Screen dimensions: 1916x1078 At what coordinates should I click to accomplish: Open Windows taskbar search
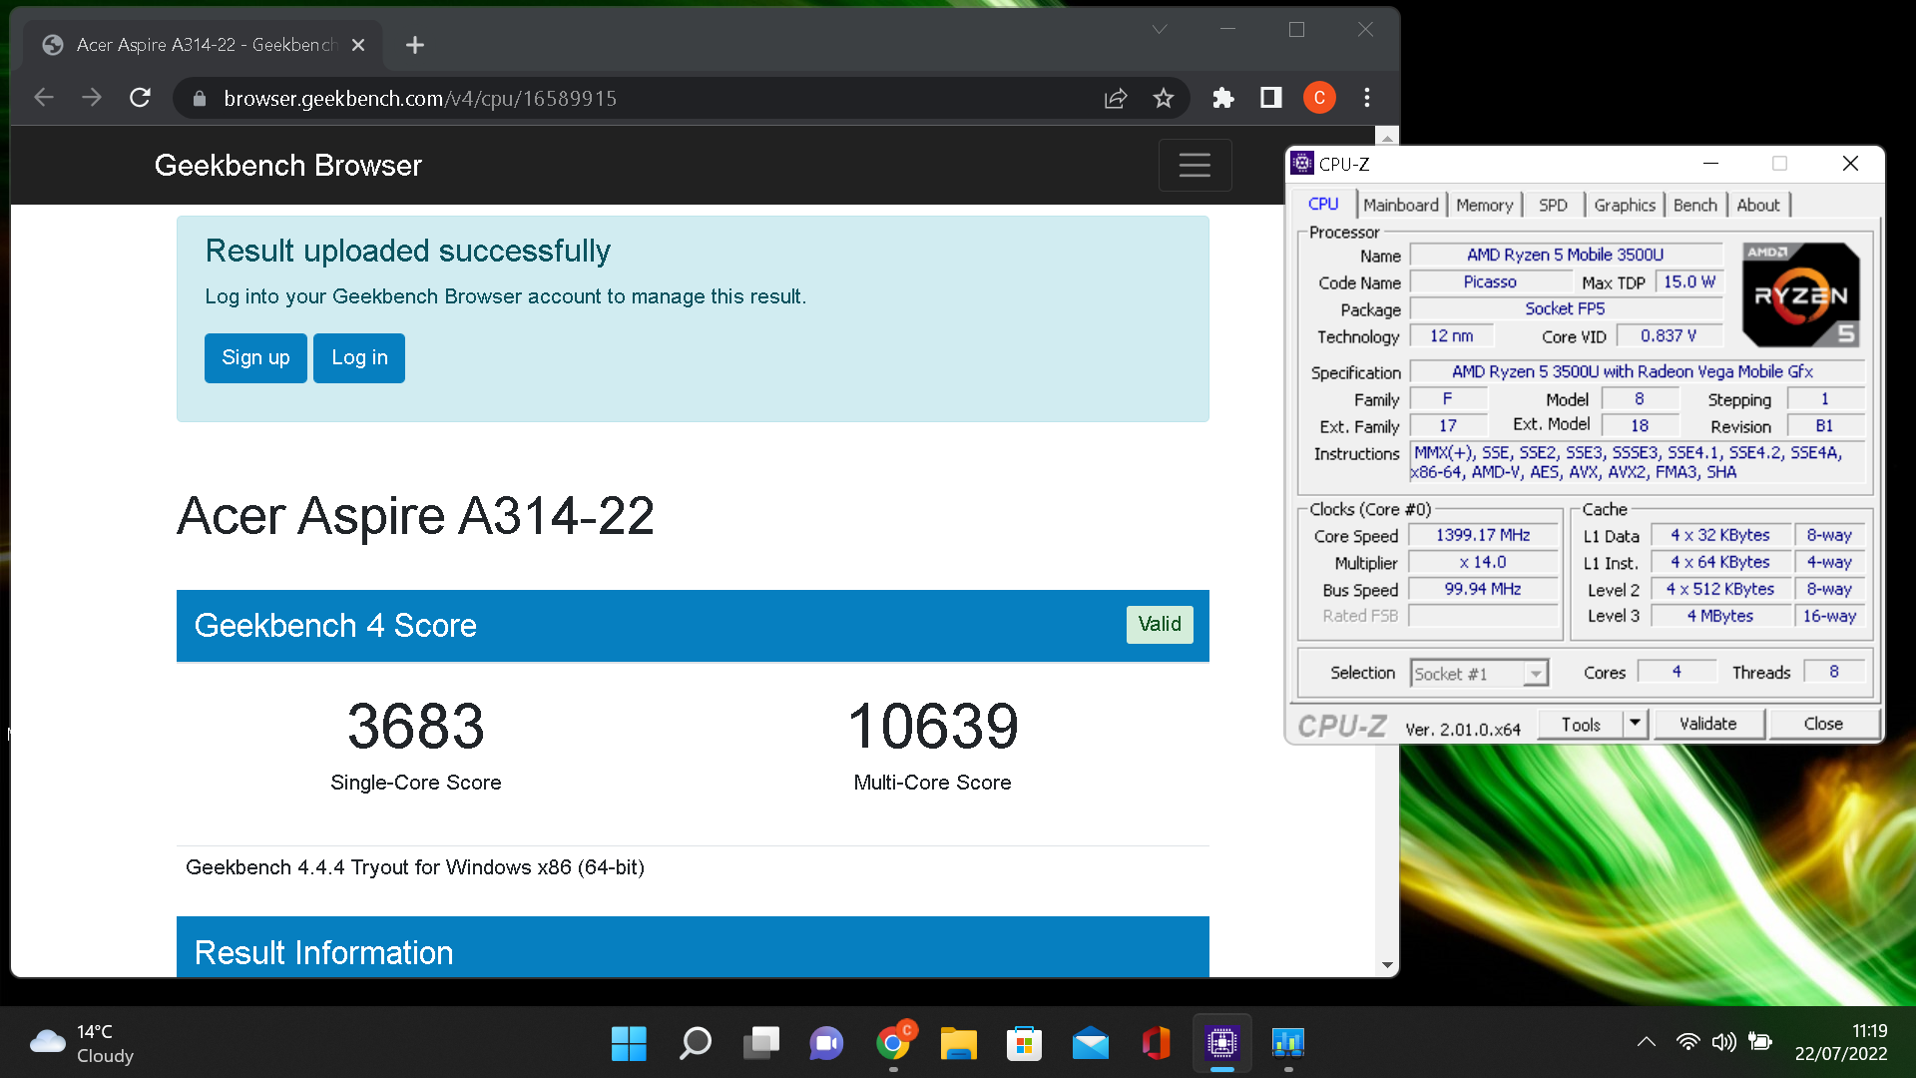coord(695,1044)
